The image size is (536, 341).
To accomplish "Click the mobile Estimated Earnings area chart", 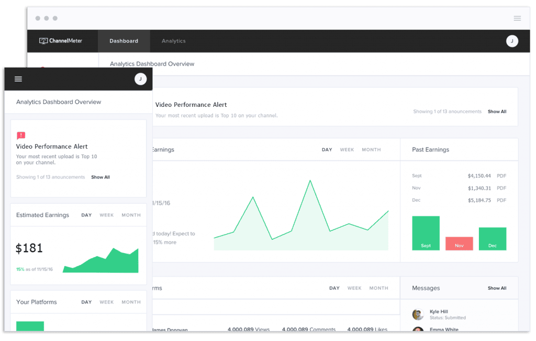I will pos(101,260).
